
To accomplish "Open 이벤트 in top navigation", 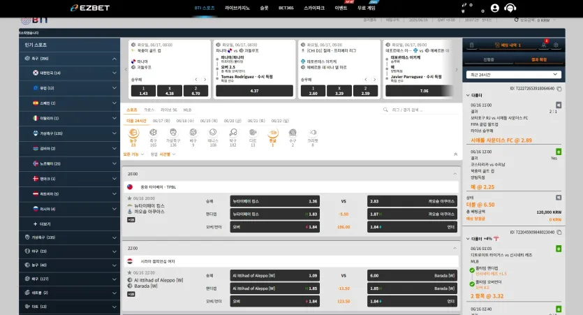I will pyautogui.click(x=341, y=8).
